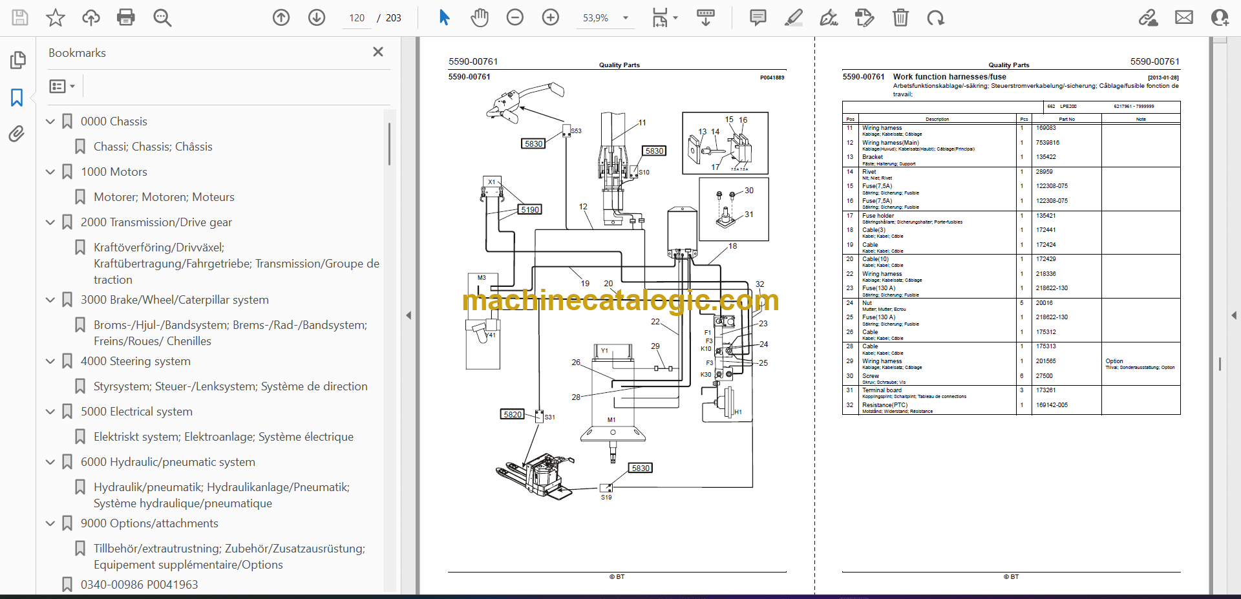Collapse the 9000 Options/attachments bookmark
Screen dimensions: 1241x599
pos(50,523)
